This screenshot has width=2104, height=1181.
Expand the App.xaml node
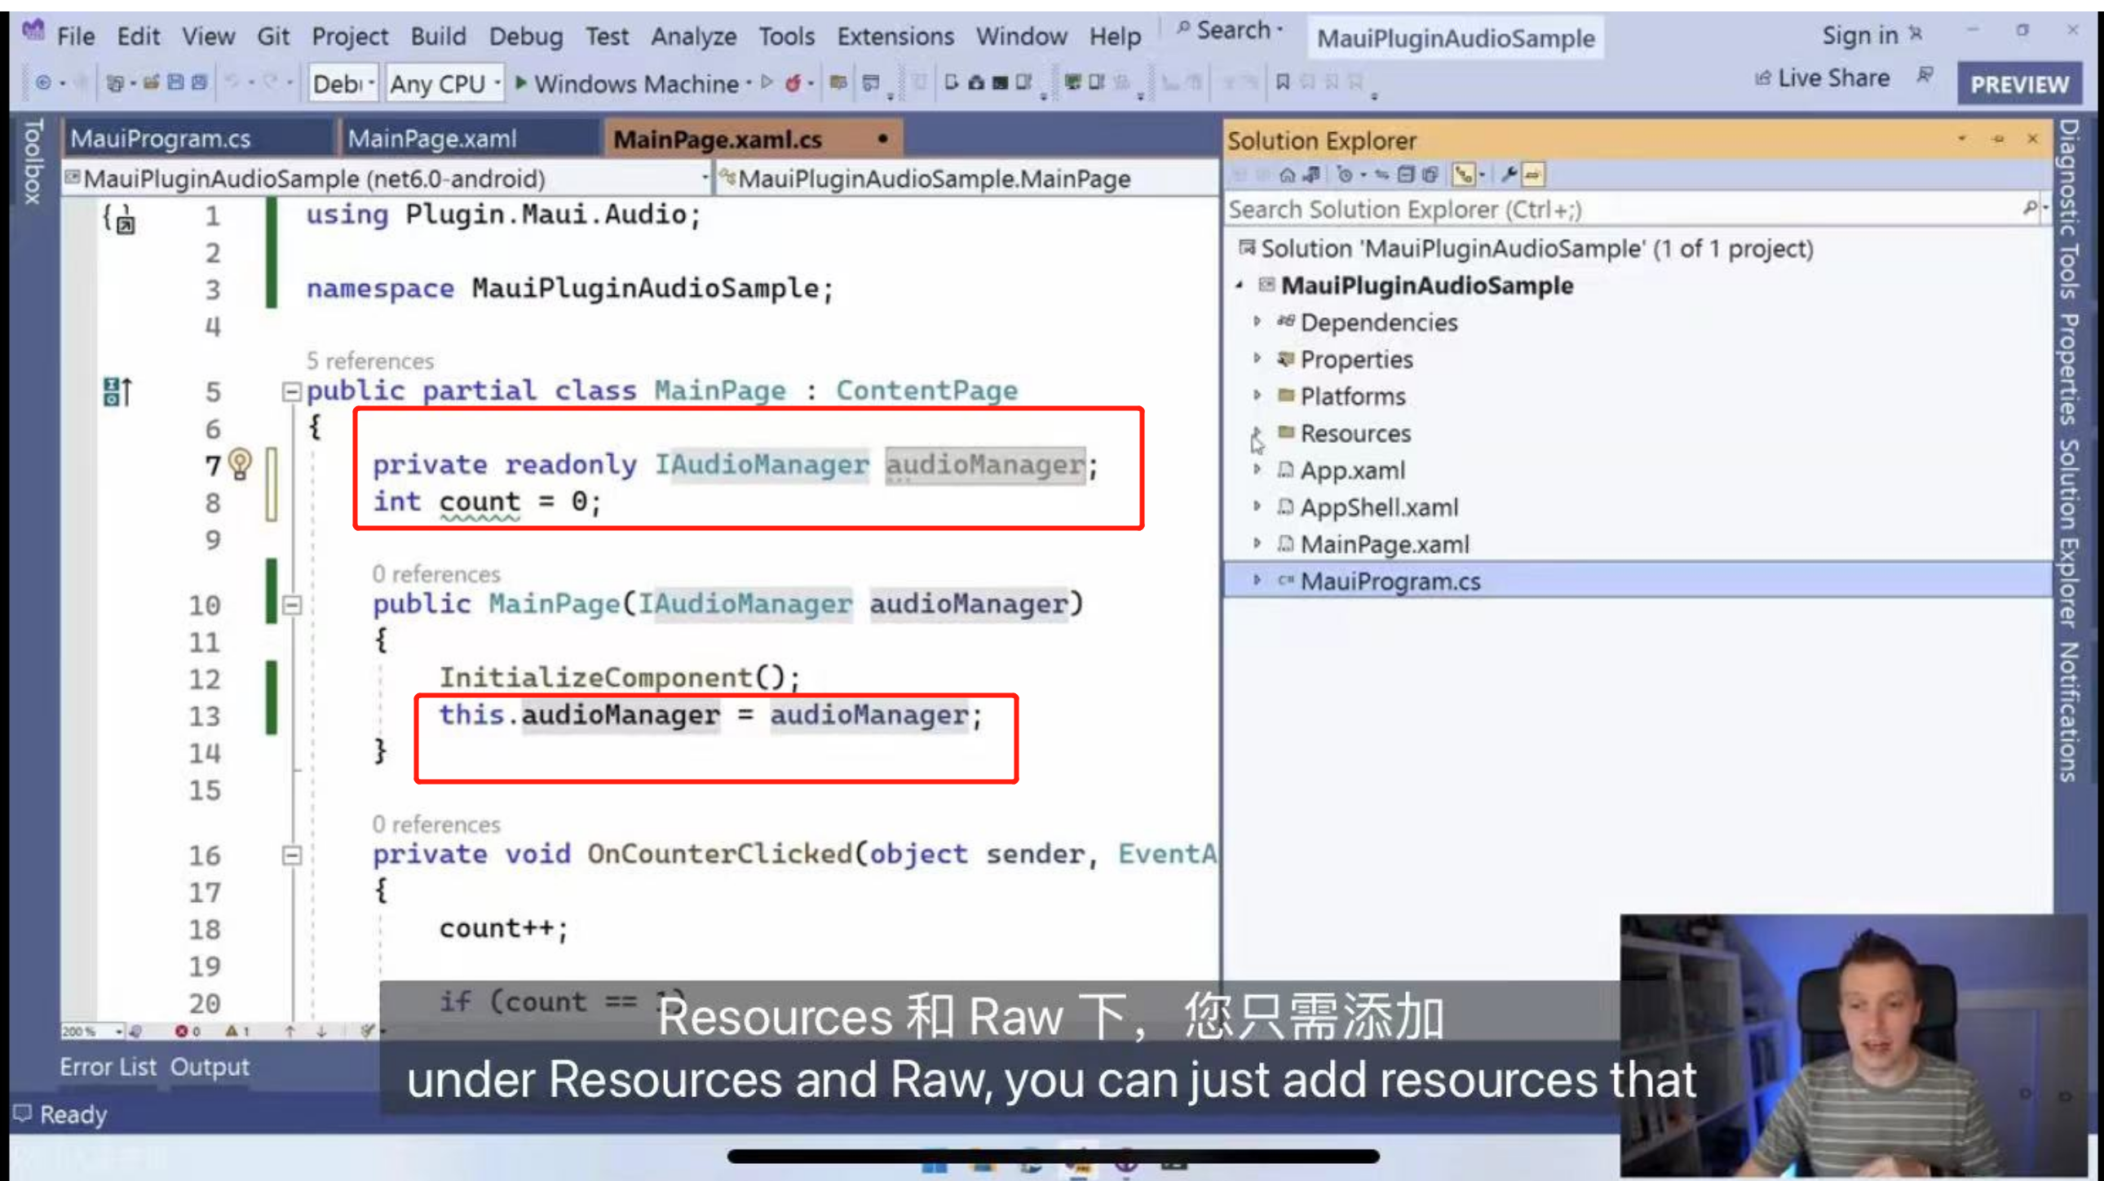click(x=1257, y=470)
